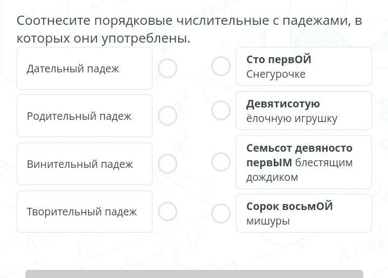Click the bold text Сто первОЙ
This screenshot has height=278, width=388.
pyautogui.click(x=279, y=59)
